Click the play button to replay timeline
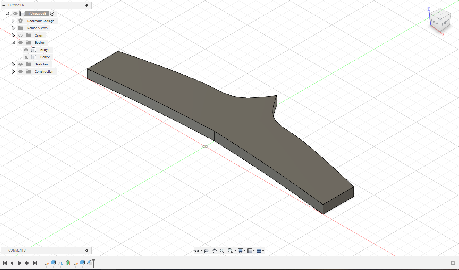The width and height of the screenshot is (459, 270). point(20,263)
